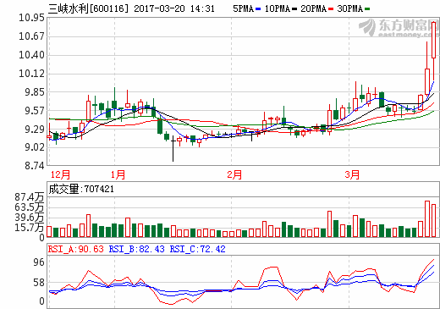
Task: Select the 5PMA legend label
Action: click(244, 8)
